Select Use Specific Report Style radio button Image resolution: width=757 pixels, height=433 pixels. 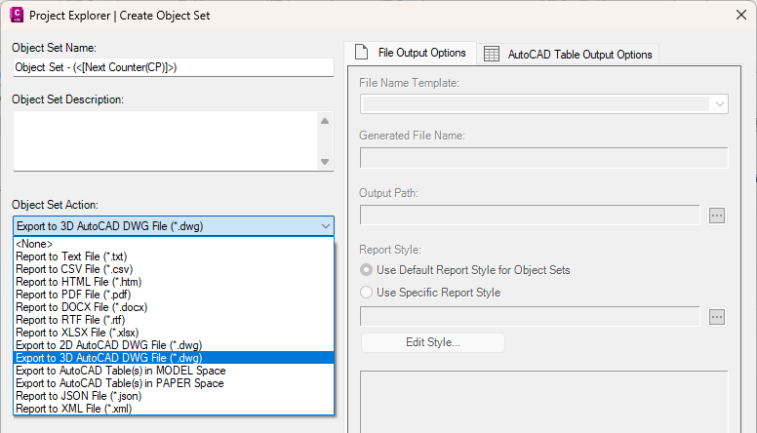pyautogui.click(x=367, y=292)
